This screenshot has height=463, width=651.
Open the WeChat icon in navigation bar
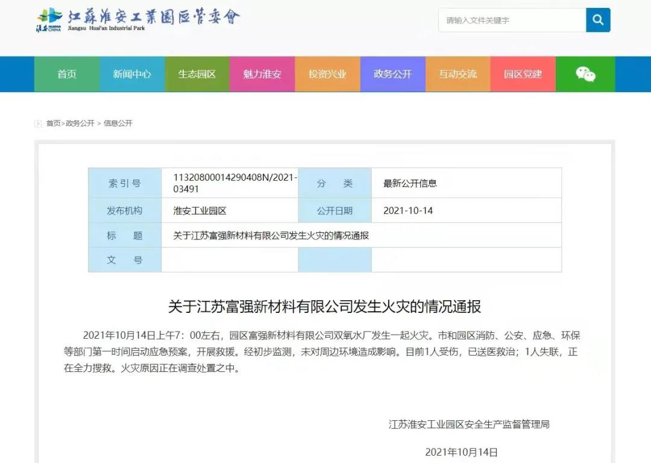pos(585,74)
